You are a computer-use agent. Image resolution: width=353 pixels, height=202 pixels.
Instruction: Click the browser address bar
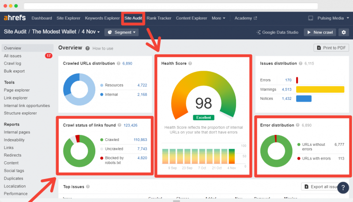[x=171, y=6]
